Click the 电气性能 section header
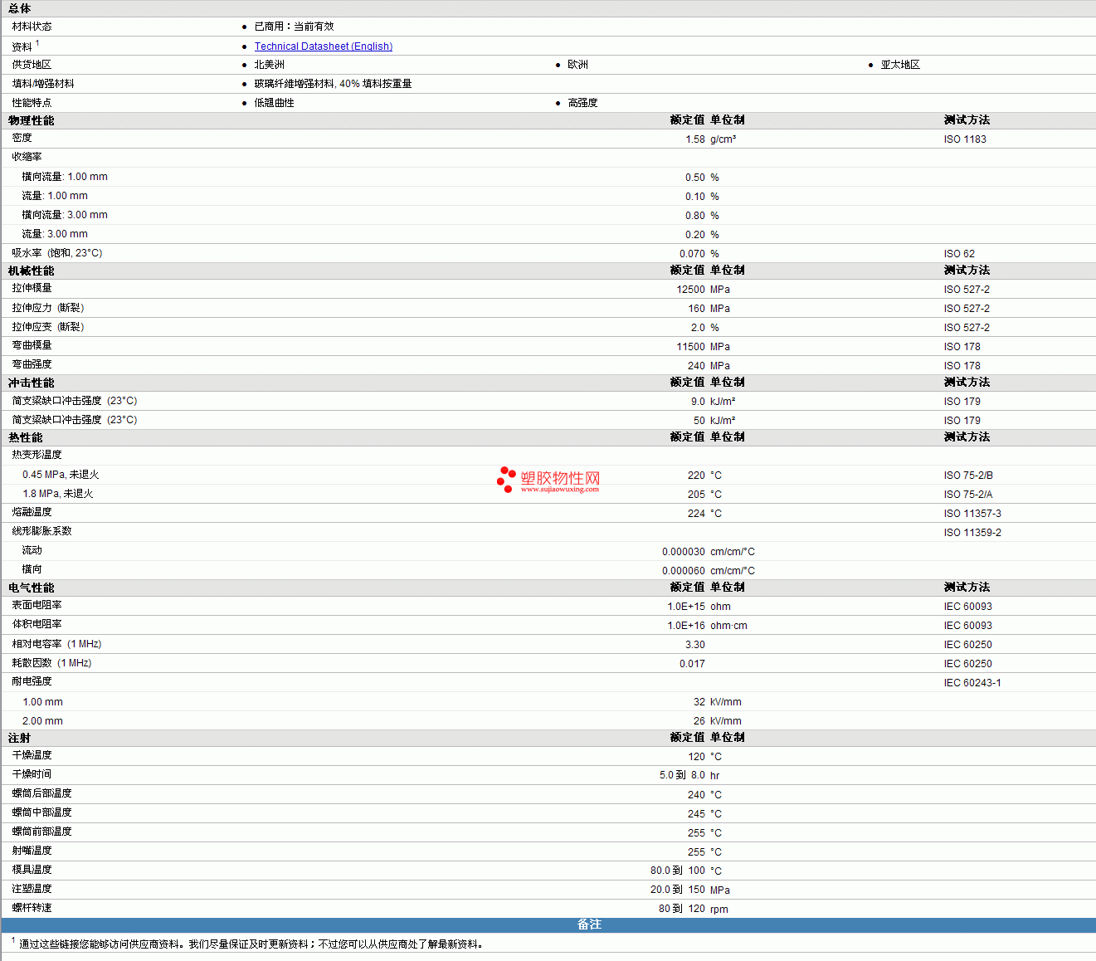 point(32,588)
